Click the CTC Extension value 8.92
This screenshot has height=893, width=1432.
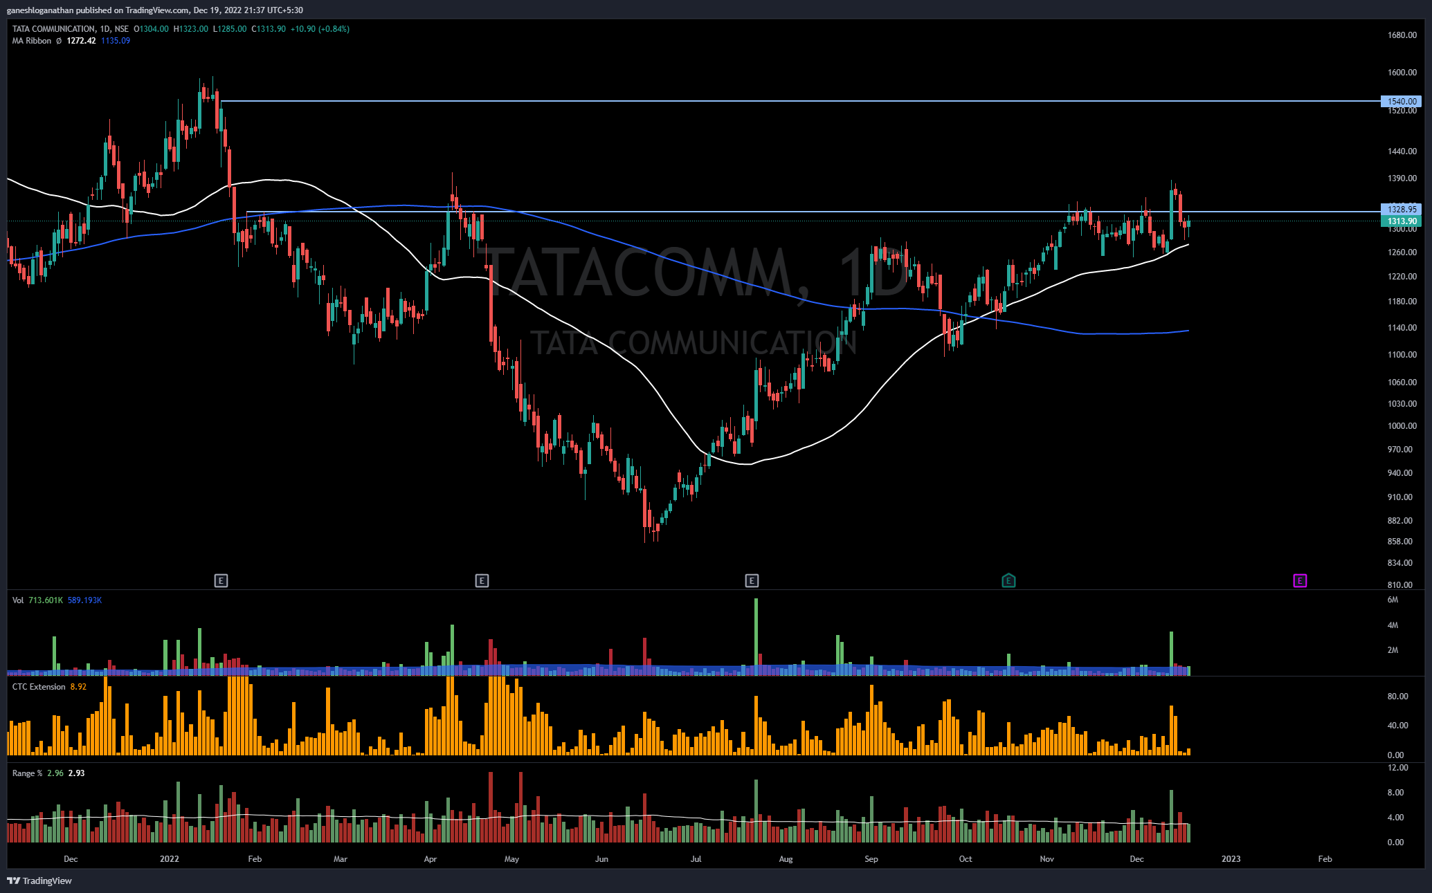[78, 687]
